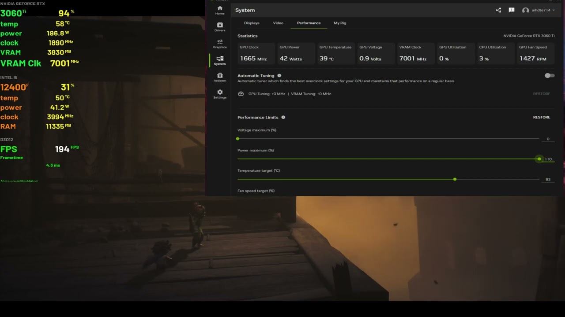Click the tuning gauge icon
Screen dimensions: 565x317
tap(241, 94)
